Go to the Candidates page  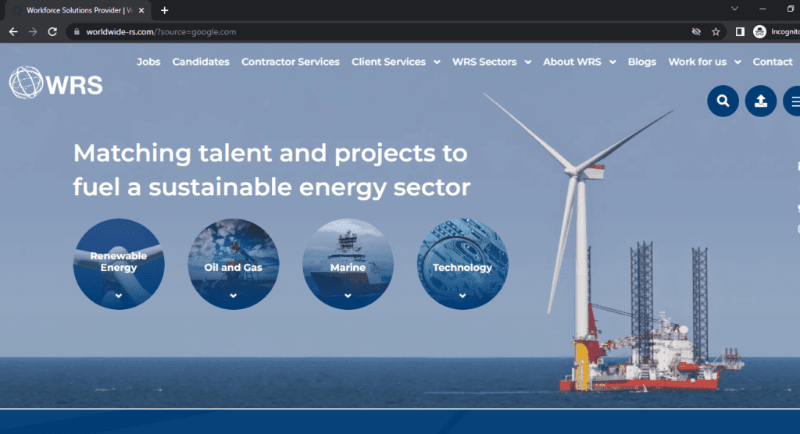[x=201, y=62]
